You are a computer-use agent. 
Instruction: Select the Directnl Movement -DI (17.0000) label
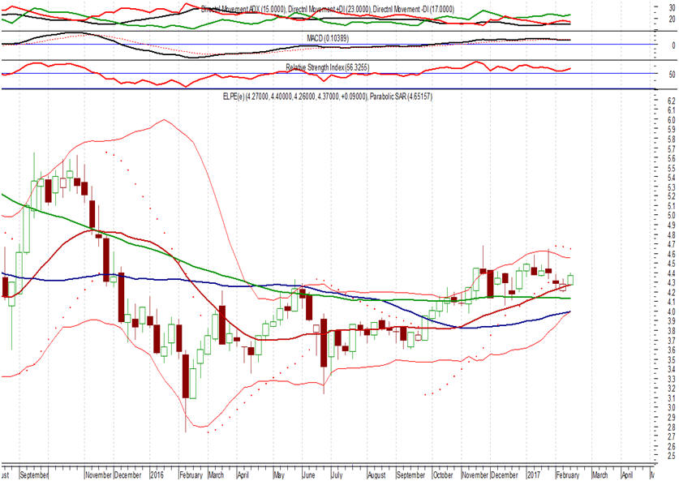tap(414, 9)
